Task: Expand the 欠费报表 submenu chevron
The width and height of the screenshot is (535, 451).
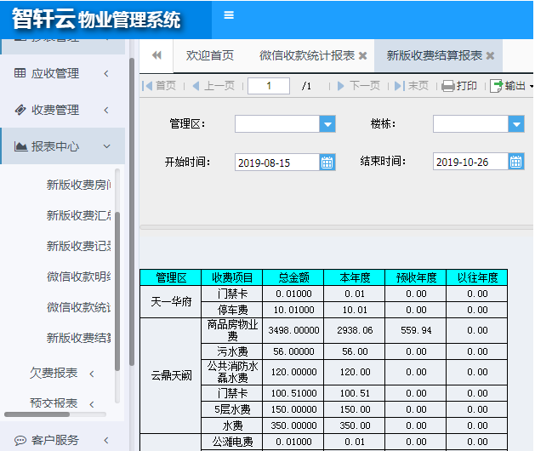Action: [92, 374]
